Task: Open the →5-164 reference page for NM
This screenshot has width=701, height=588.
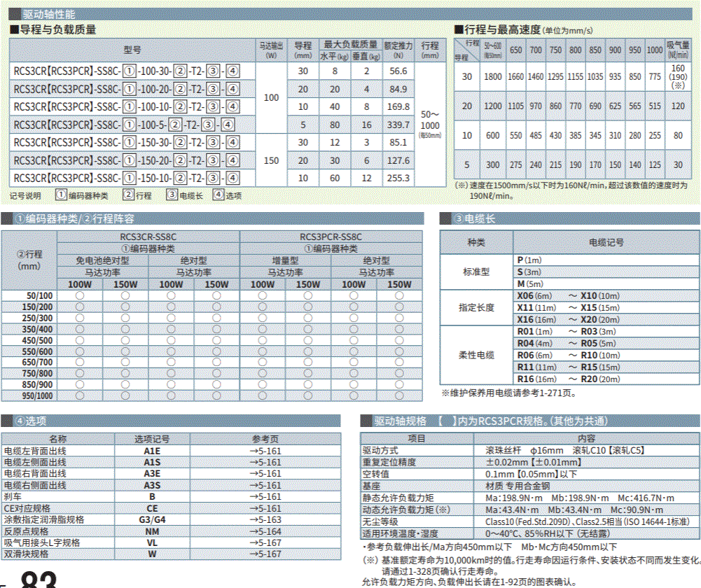Action: point(265,531)
